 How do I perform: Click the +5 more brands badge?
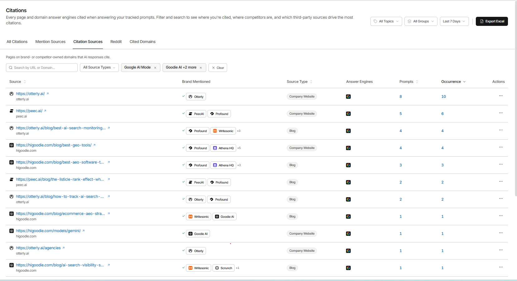(x=239, y=148)
